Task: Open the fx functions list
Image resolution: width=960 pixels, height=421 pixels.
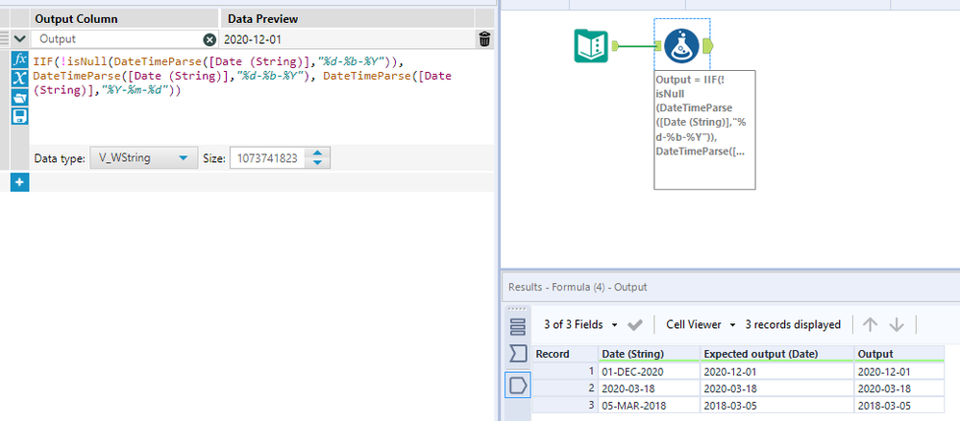Action: pyautogui.click(x=19, y=59)
